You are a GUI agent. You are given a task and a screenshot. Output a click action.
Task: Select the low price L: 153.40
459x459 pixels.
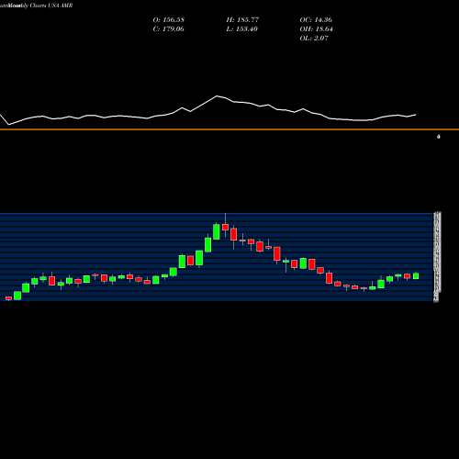point(242,29)
